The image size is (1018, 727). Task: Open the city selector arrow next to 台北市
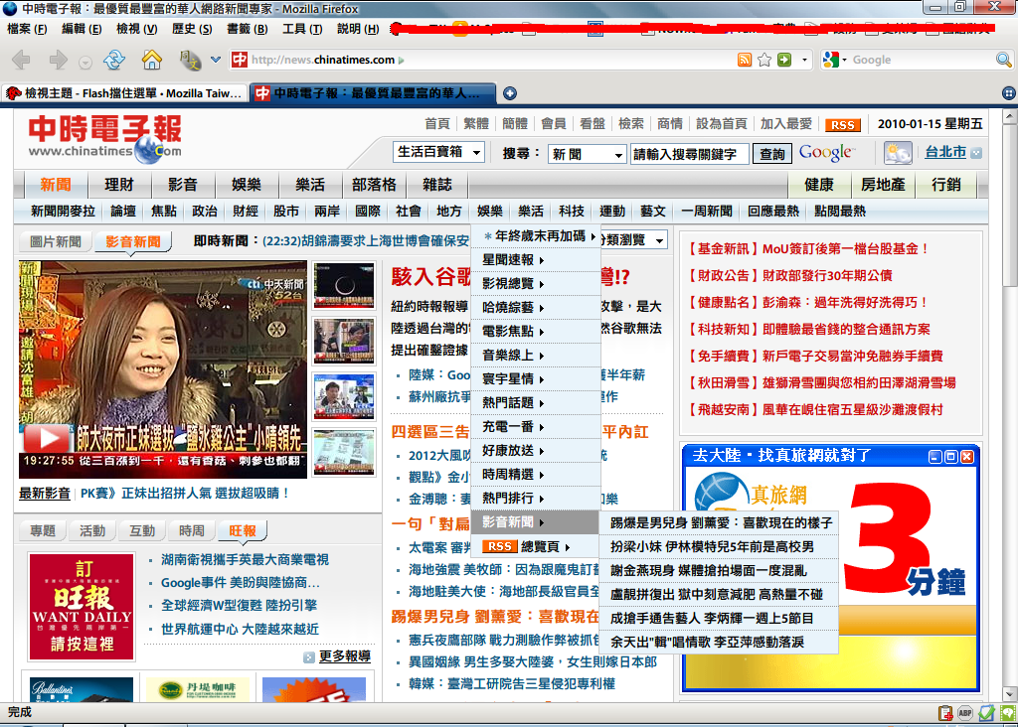tap(976, 153)
